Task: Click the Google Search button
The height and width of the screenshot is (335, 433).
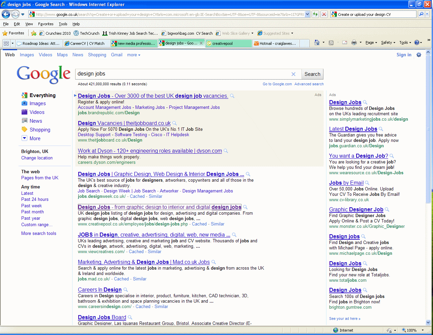Action: click(312, 74)
